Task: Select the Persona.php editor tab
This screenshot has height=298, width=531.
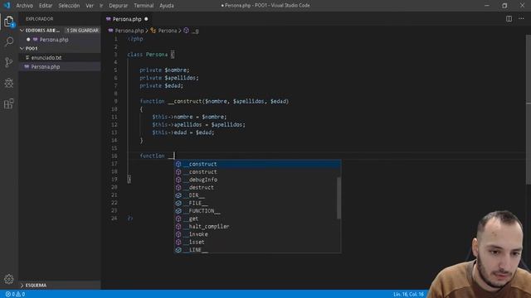Action: [127, 19]
